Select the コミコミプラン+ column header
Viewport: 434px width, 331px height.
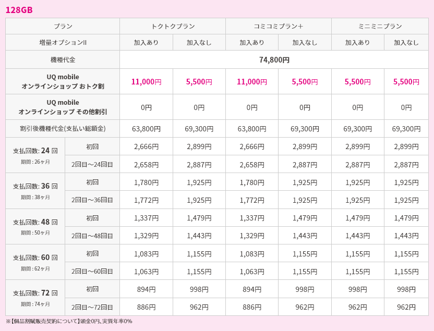(x=279, y=26)
